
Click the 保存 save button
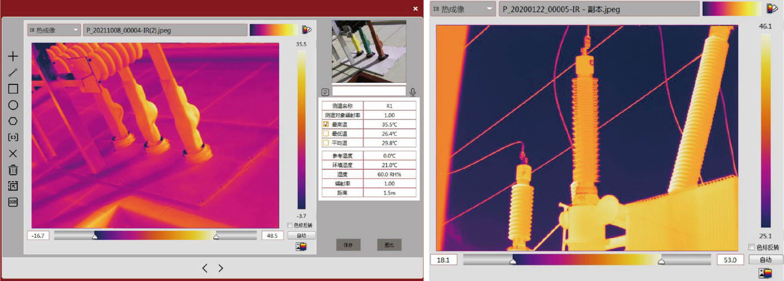pyautogui.click(x=348, y=245)
